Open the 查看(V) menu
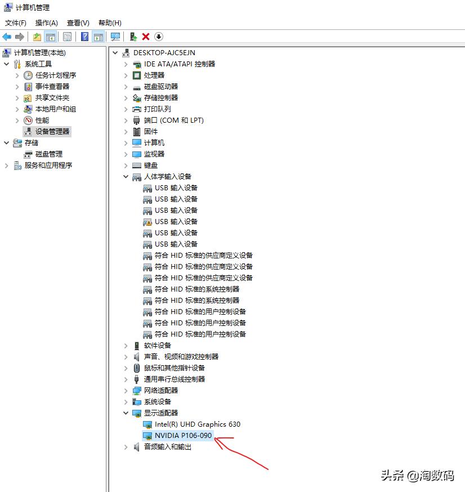Viewport: 465px width, 492px height. click(x=78, y=23)
